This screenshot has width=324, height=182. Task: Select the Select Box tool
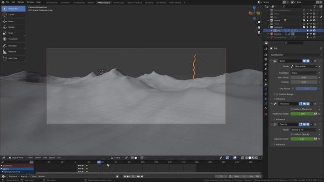coord(14,9)
